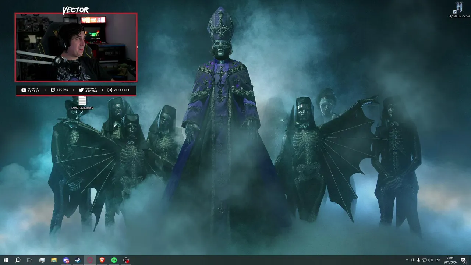471x265 pixels.
Task: Open the Windows Start menu
Action: click(6, 260)
